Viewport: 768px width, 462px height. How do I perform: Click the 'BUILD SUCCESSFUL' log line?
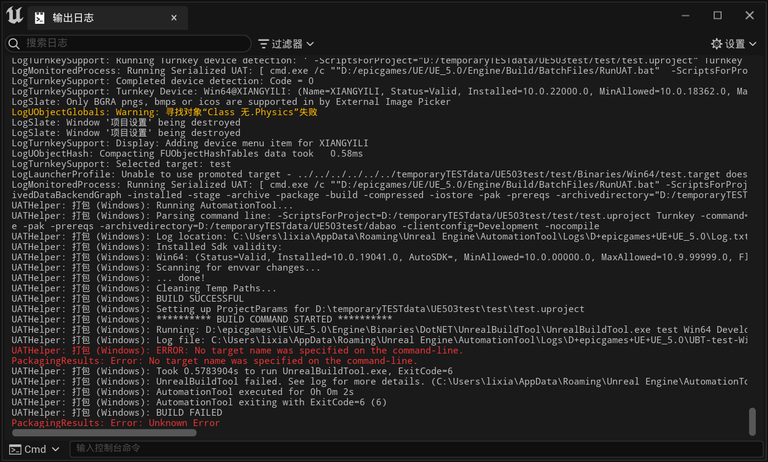point(128,299)
